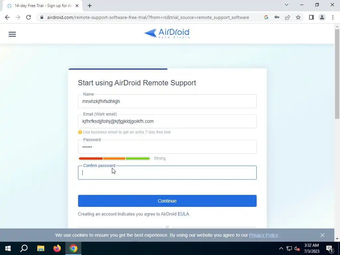Click the Start using AirDroid Remote Support heading
The height and width of the screenshot is (255, 340).
tap(137, 83)
